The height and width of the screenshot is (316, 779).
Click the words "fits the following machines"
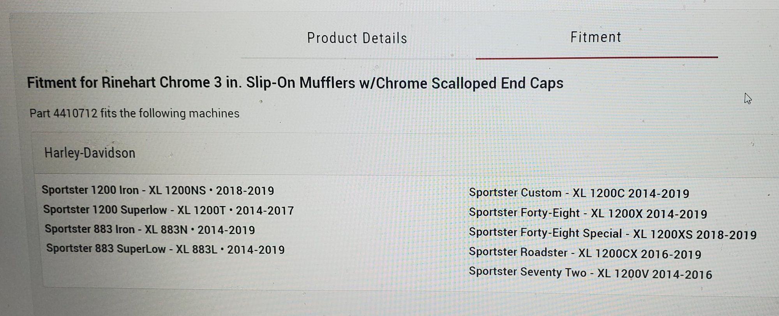170,113
